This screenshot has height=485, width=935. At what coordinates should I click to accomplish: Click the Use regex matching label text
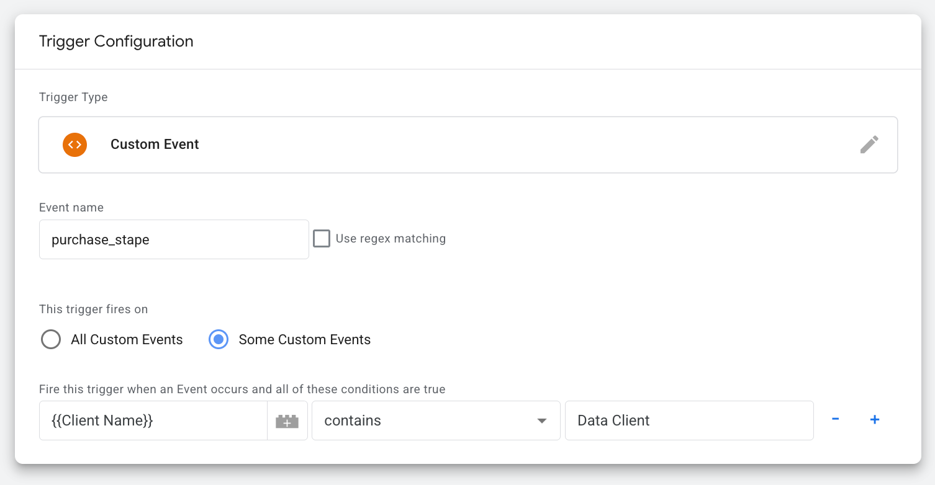pyautogui.click(x=391, y=238)
